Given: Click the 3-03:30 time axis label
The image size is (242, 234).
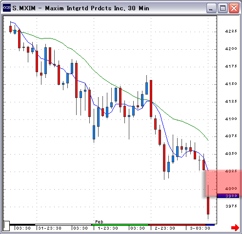Looking at the screenshot, I should coord(200,228).
